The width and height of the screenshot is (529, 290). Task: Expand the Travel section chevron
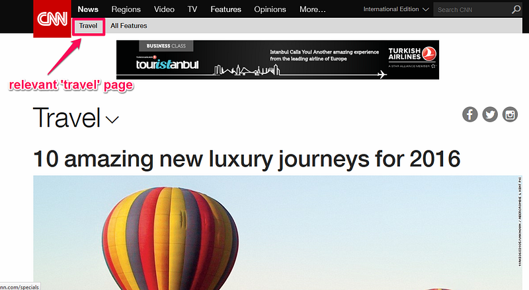(112, 120)
